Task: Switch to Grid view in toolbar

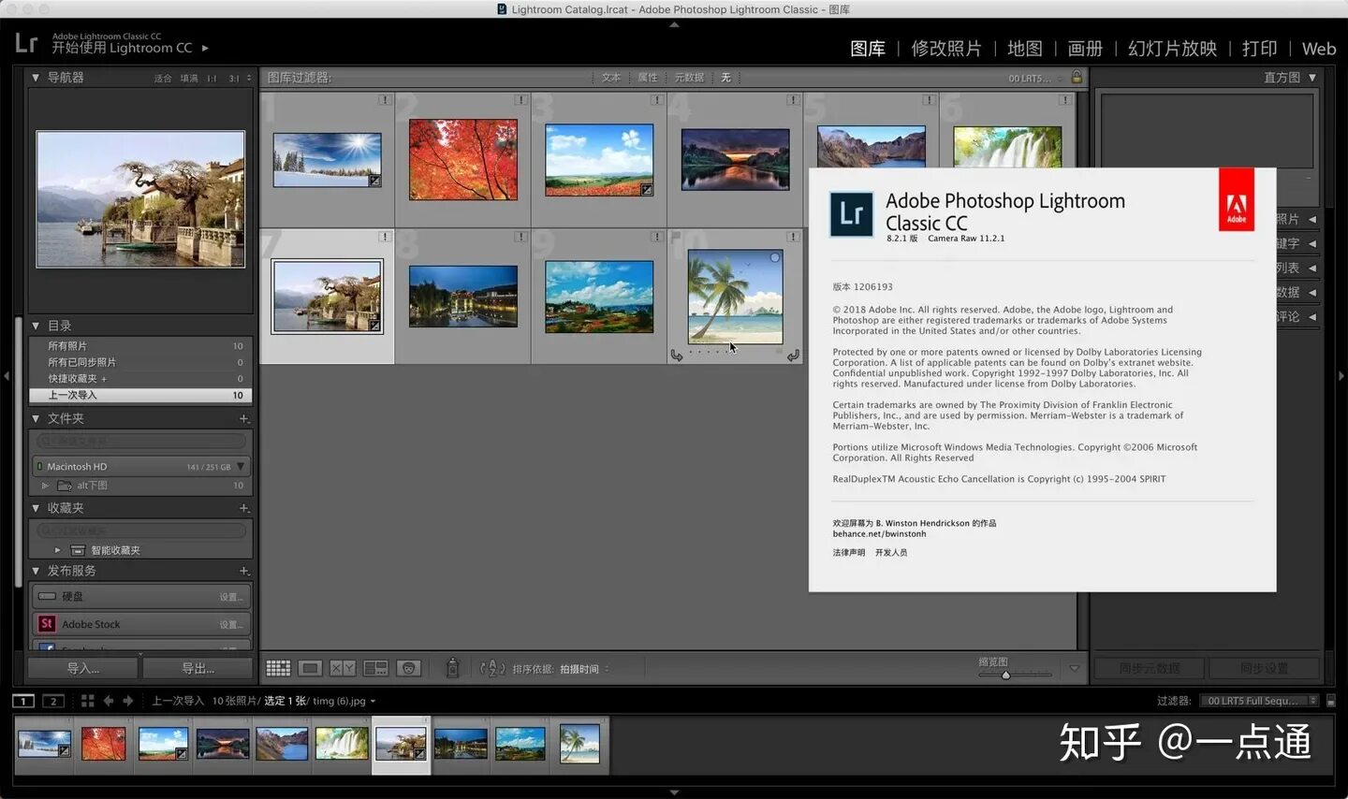Action: pos(278,668)
